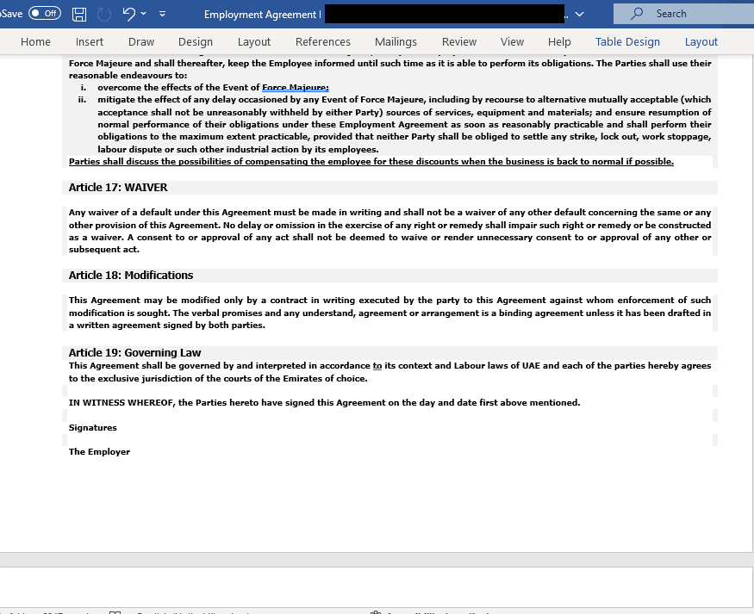Select the Review tab
The width and height of the screenshot is (754, 614).
[x=459, y=42]
